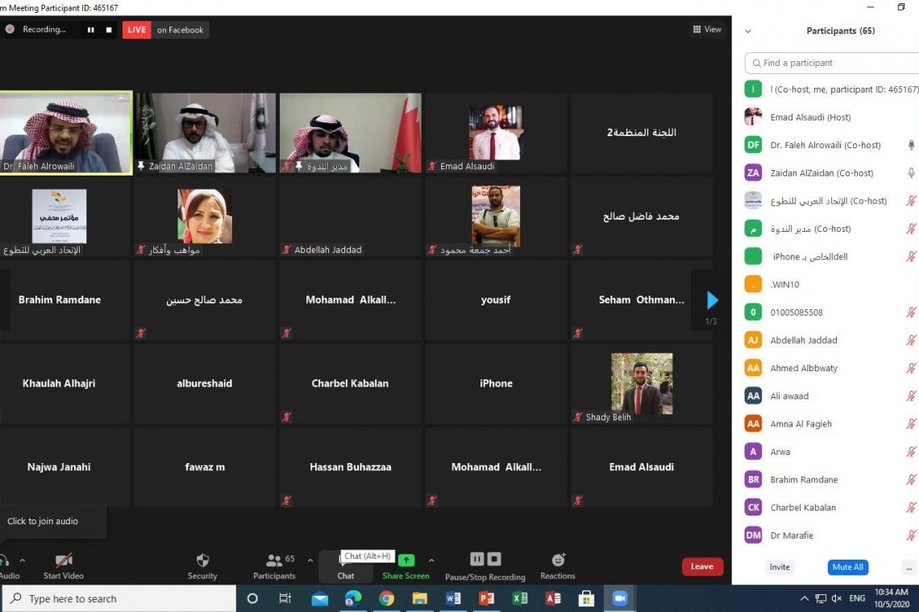Open the Participants icon showing 65
919x612 pixels.
click(275, 560)
